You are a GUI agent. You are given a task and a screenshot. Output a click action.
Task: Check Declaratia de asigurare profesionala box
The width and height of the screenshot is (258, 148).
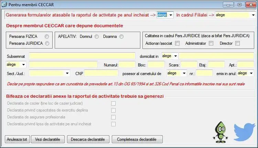pos(113,117)
